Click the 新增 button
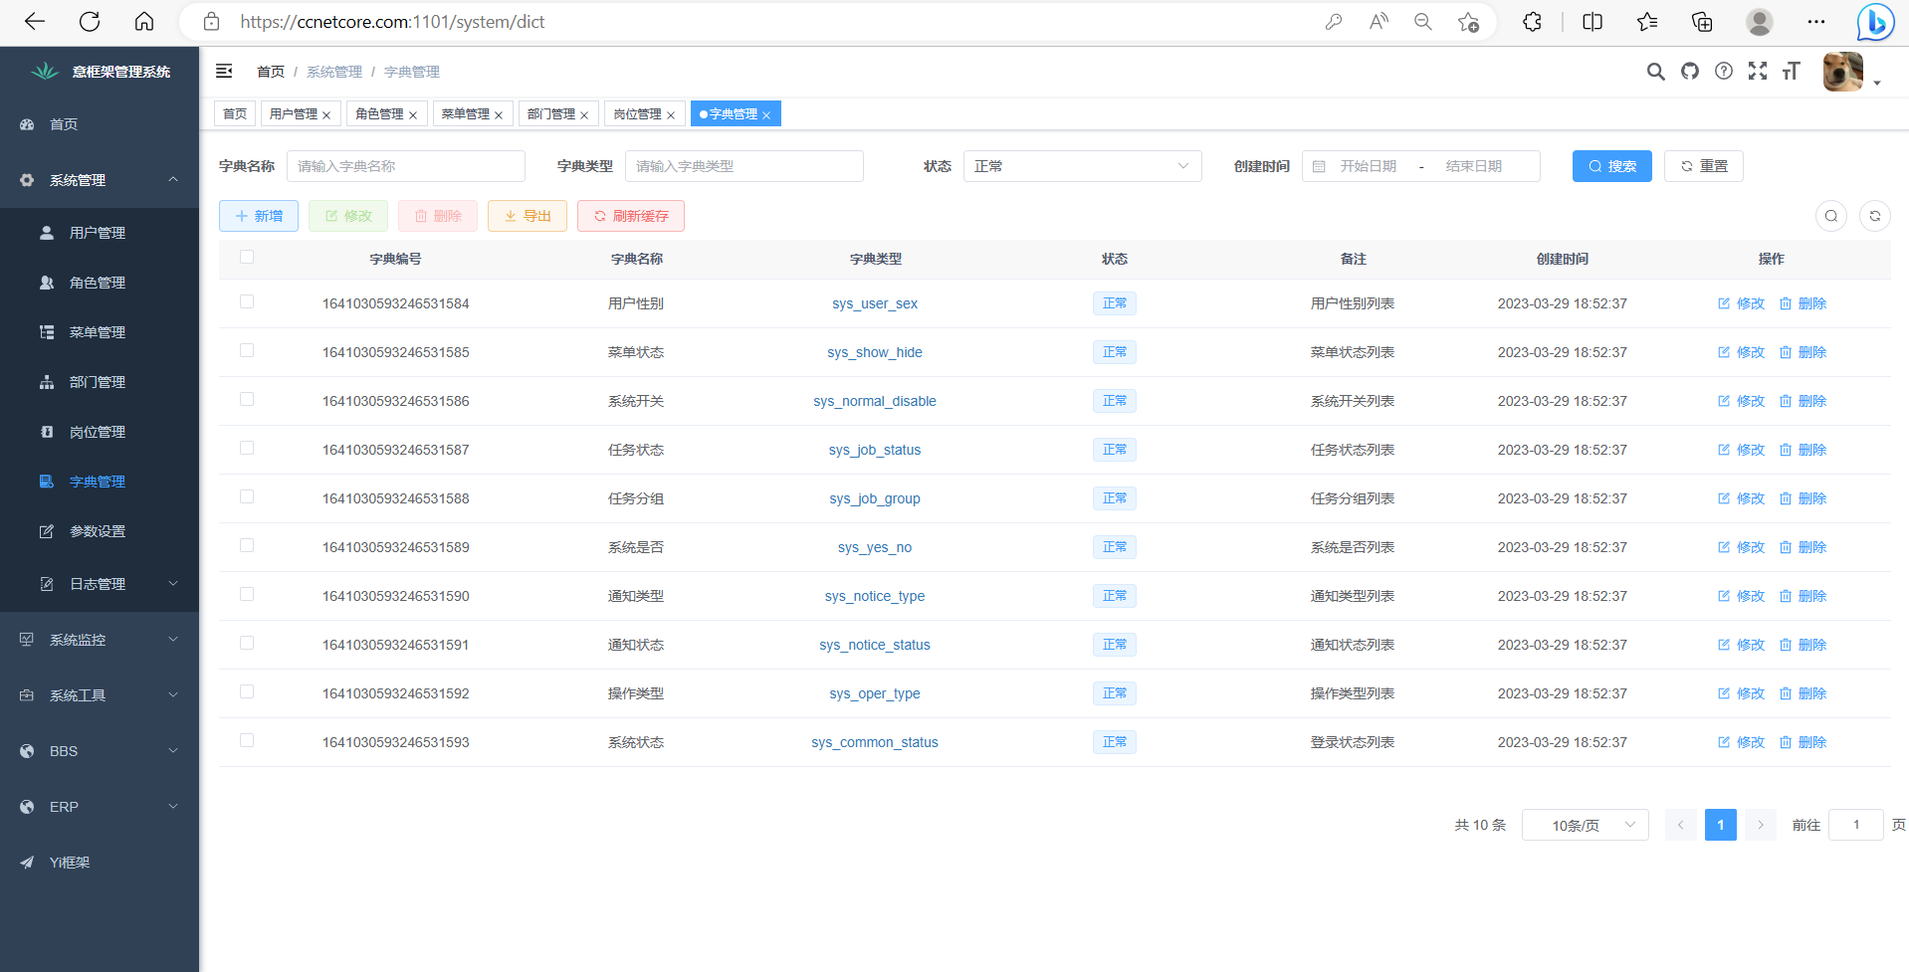 pos(258,216)
